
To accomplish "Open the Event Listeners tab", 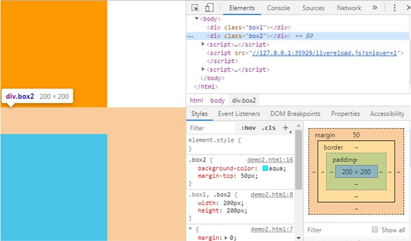I will coord(239,114).
